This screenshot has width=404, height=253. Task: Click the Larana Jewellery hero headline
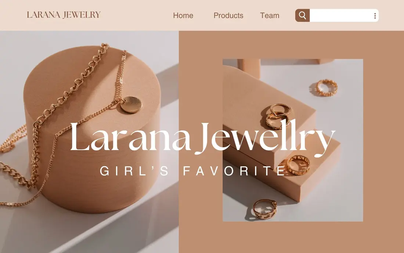click(x=202, y=138)
